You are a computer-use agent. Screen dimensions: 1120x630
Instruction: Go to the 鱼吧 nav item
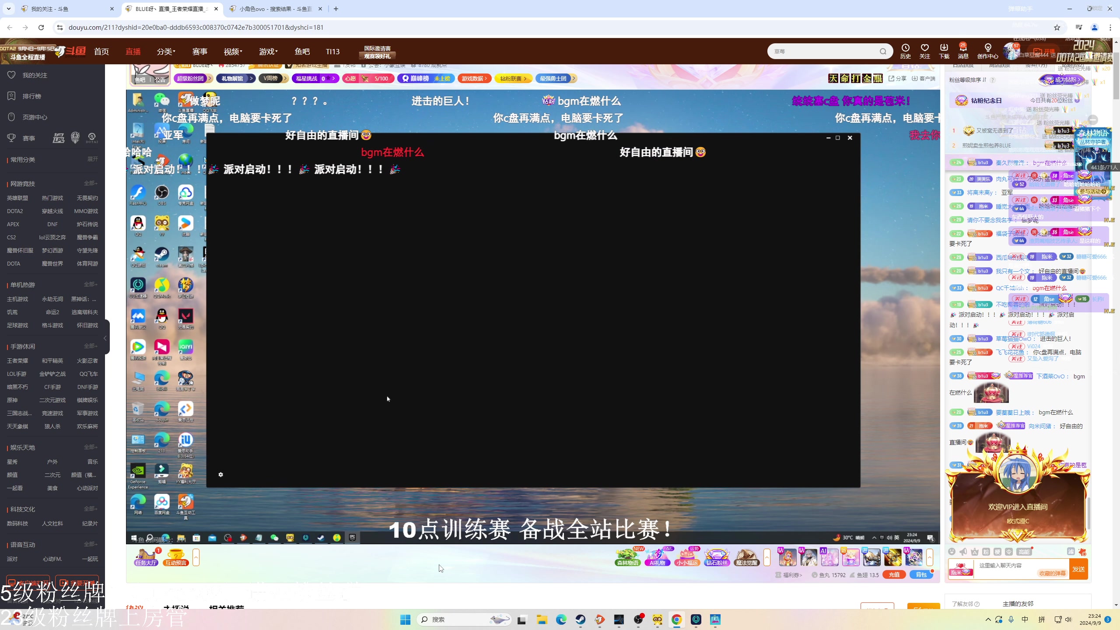[x=302, y=52]
